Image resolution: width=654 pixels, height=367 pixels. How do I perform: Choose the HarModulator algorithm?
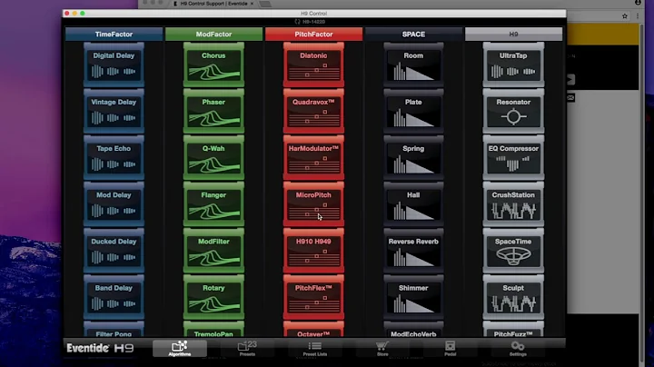[x=313, y=158]
